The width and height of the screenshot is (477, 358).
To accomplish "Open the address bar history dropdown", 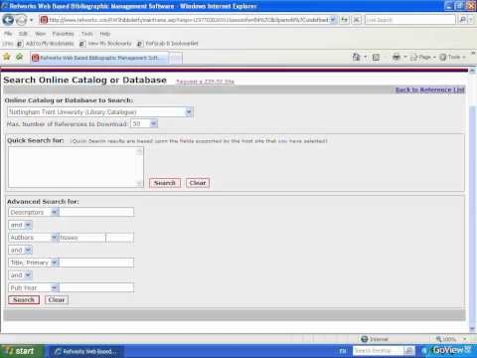I will click(x=333, y=20).
